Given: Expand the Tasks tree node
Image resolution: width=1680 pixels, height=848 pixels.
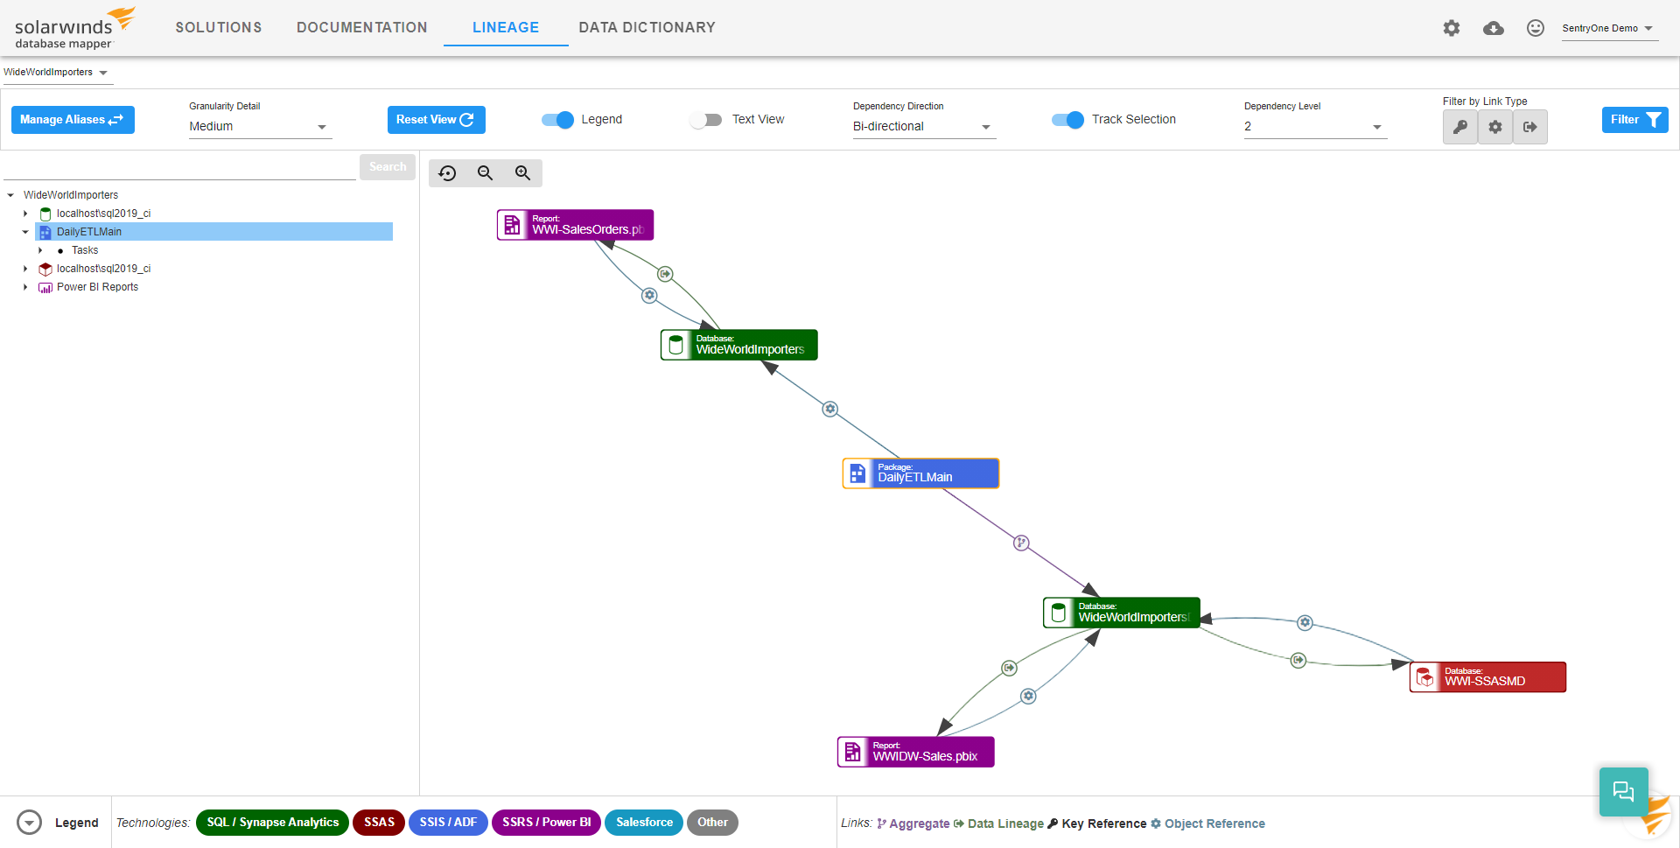Looking at the screenshot, I should click(x=40, y=250).
